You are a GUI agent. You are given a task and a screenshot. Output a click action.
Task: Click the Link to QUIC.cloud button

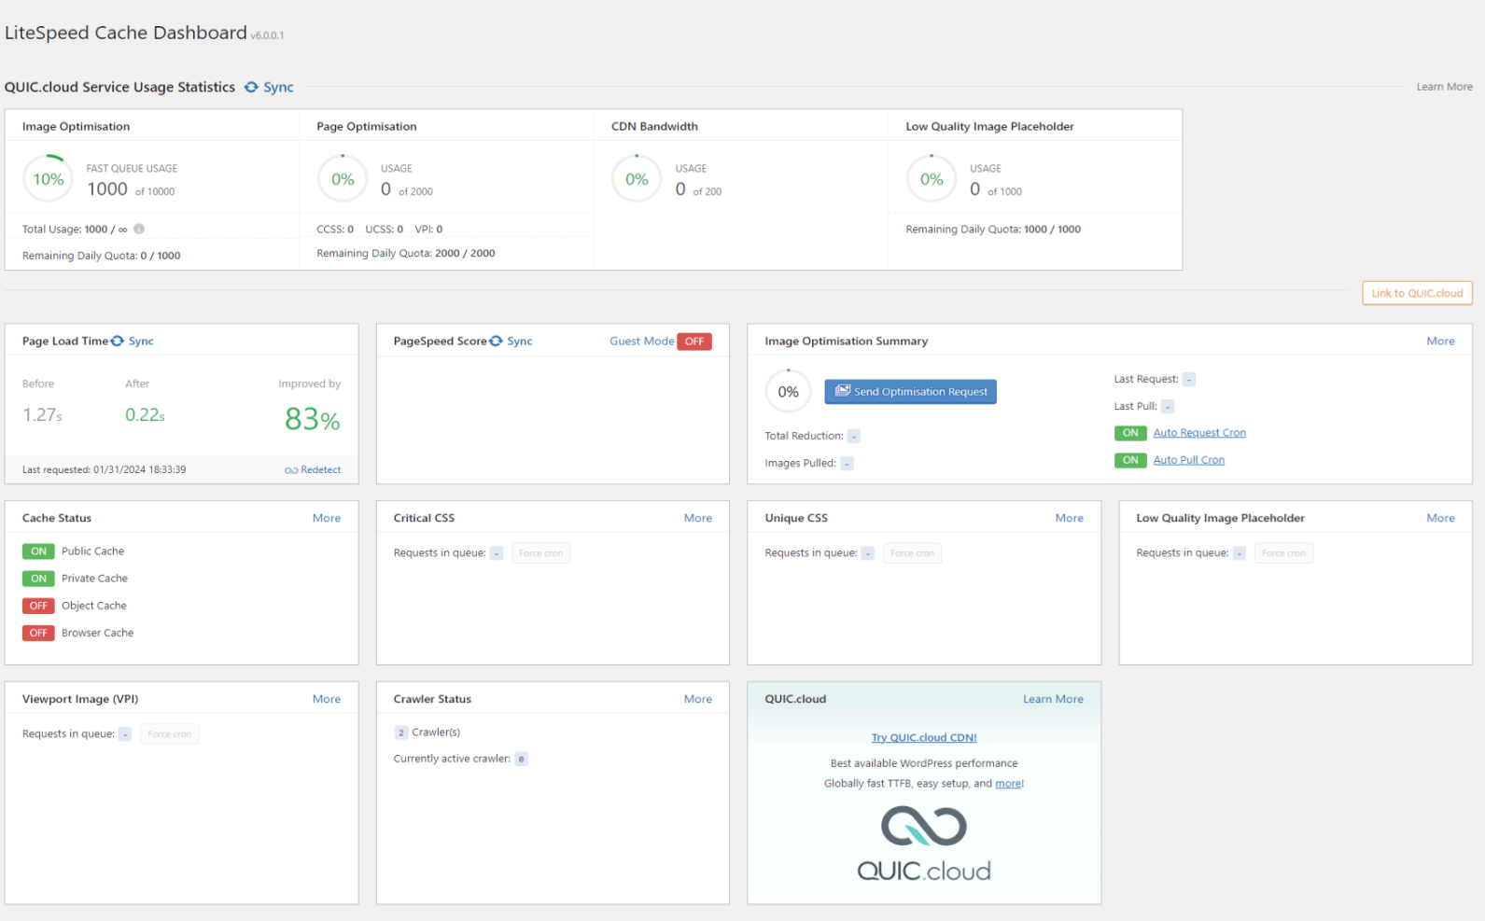[1417, 293]
